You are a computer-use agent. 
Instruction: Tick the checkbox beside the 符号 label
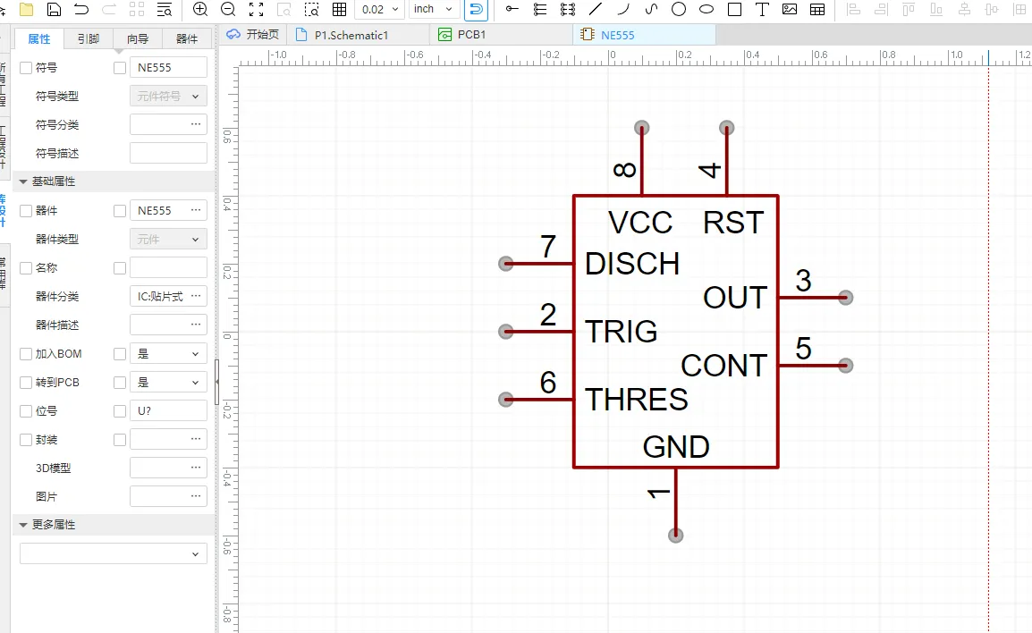26,68
